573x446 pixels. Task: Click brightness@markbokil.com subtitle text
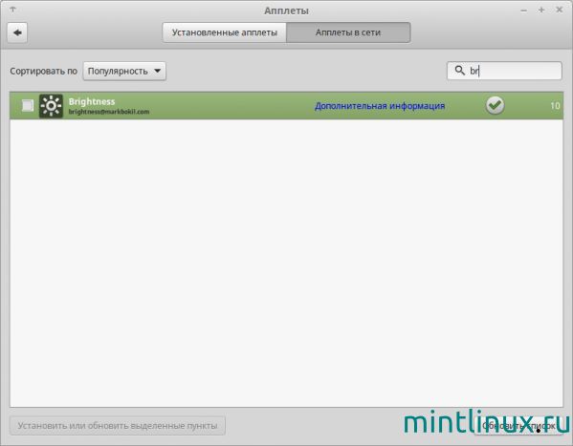click(x=109, y=112)
